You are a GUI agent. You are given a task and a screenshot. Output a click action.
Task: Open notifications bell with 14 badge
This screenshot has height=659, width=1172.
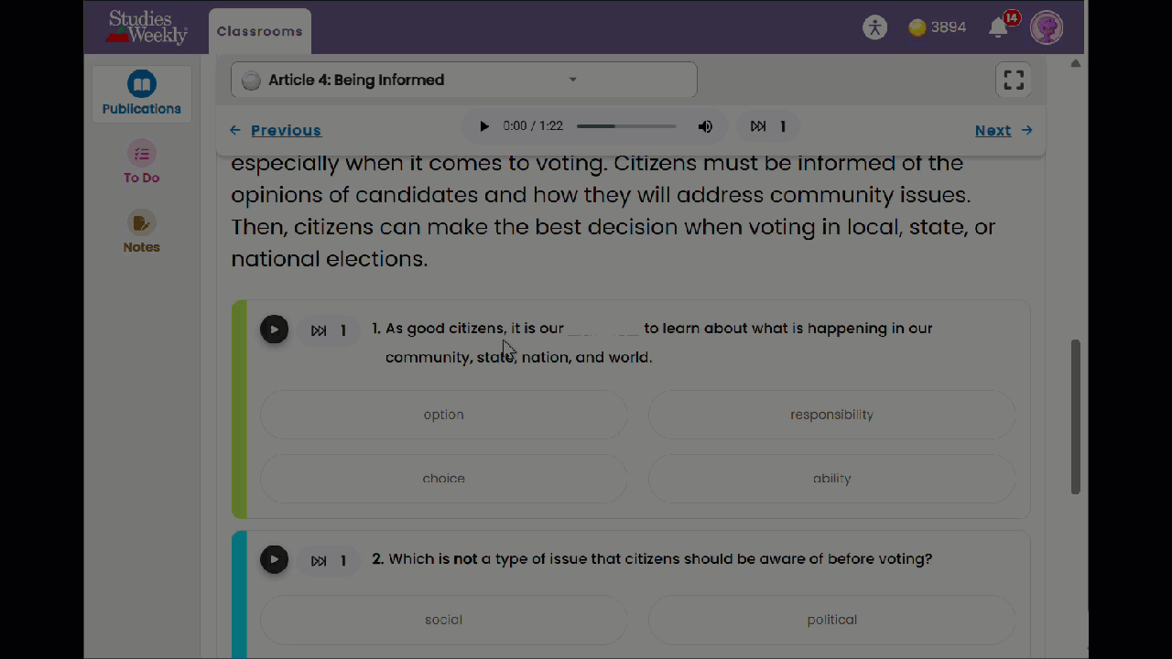coord(999,27)
